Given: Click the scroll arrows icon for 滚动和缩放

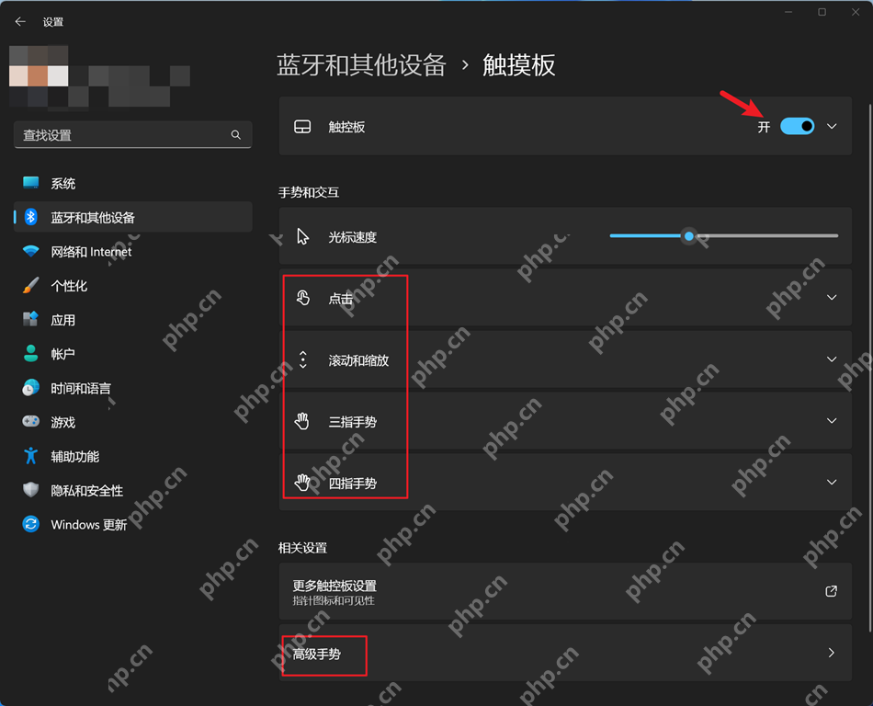Looking at the screenshot, I should pos(303,359).
